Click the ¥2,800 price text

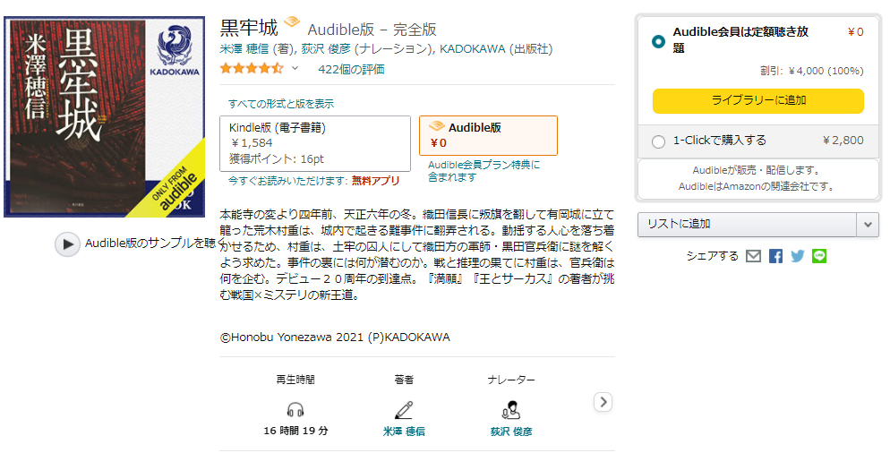(843, 141)
